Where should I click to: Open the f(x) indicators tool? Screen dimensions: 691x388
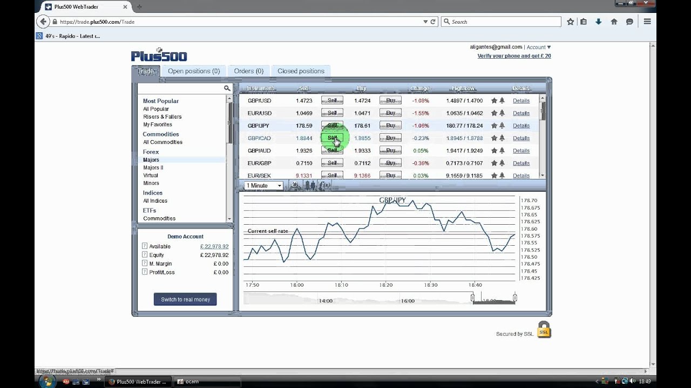(x=325, y=185)
